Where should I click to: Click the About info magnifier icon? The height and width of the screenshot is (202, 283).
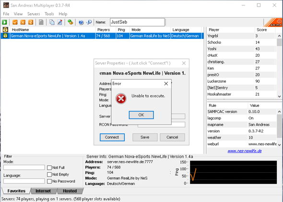[89, 22]
